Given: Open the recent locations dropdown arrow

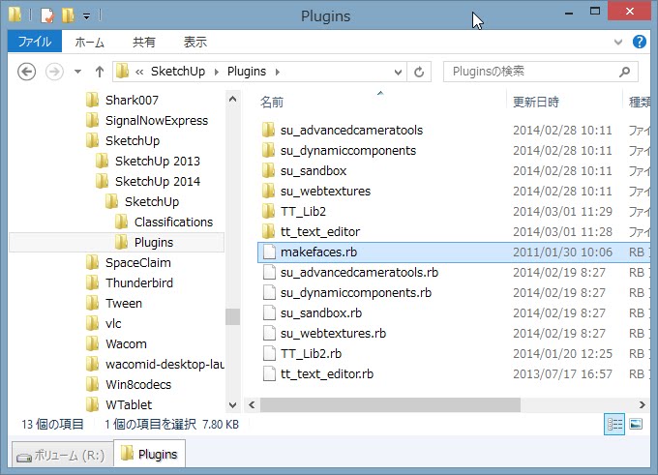Looking at the screenshot, I should [x=77, y=72].
